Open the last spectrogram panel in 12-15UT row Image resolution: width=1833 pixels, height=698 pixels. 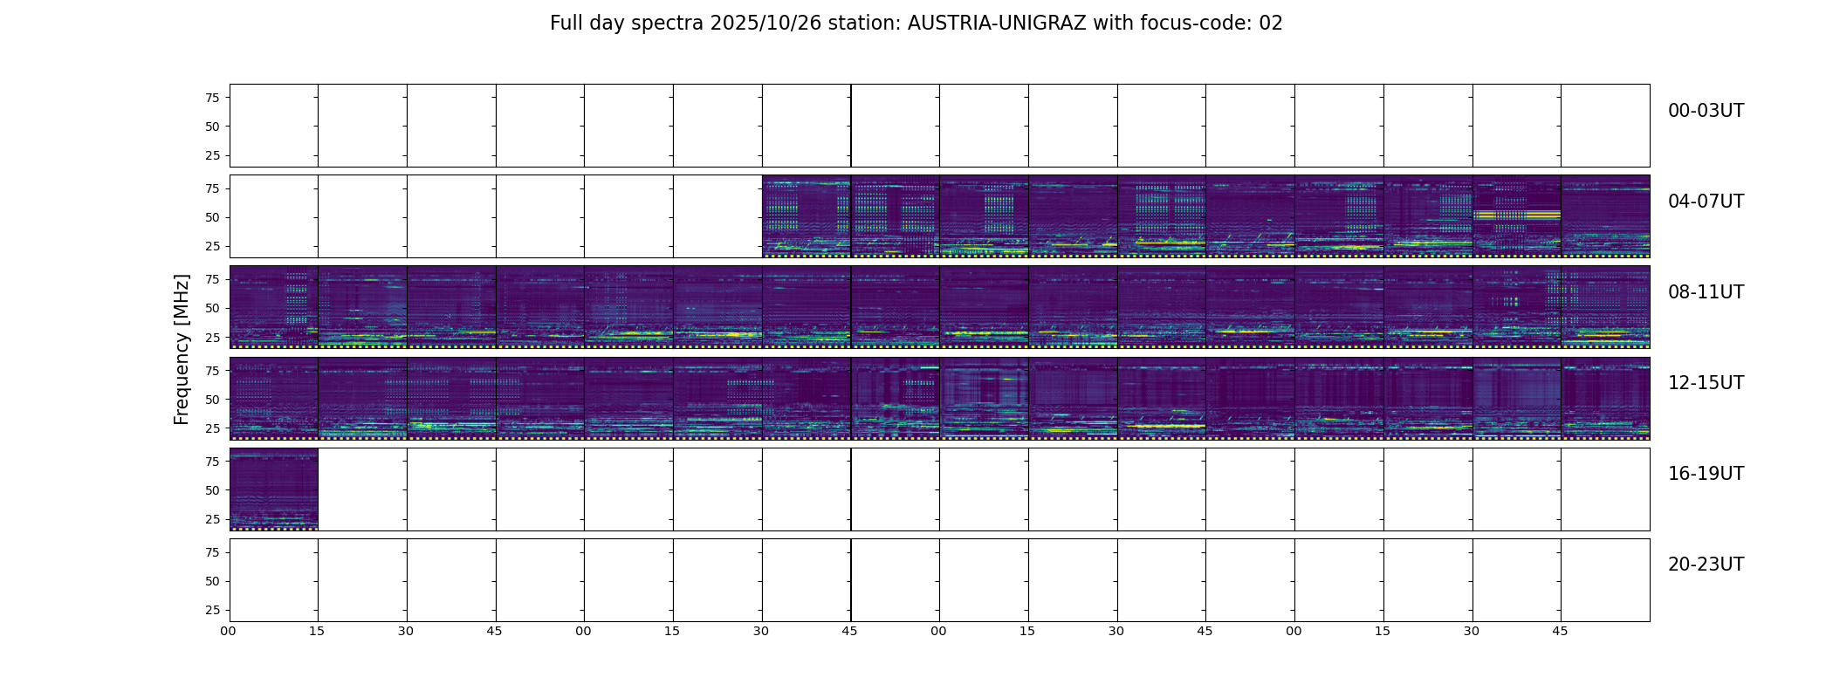pyautogui.click(x=1605, y=398)
